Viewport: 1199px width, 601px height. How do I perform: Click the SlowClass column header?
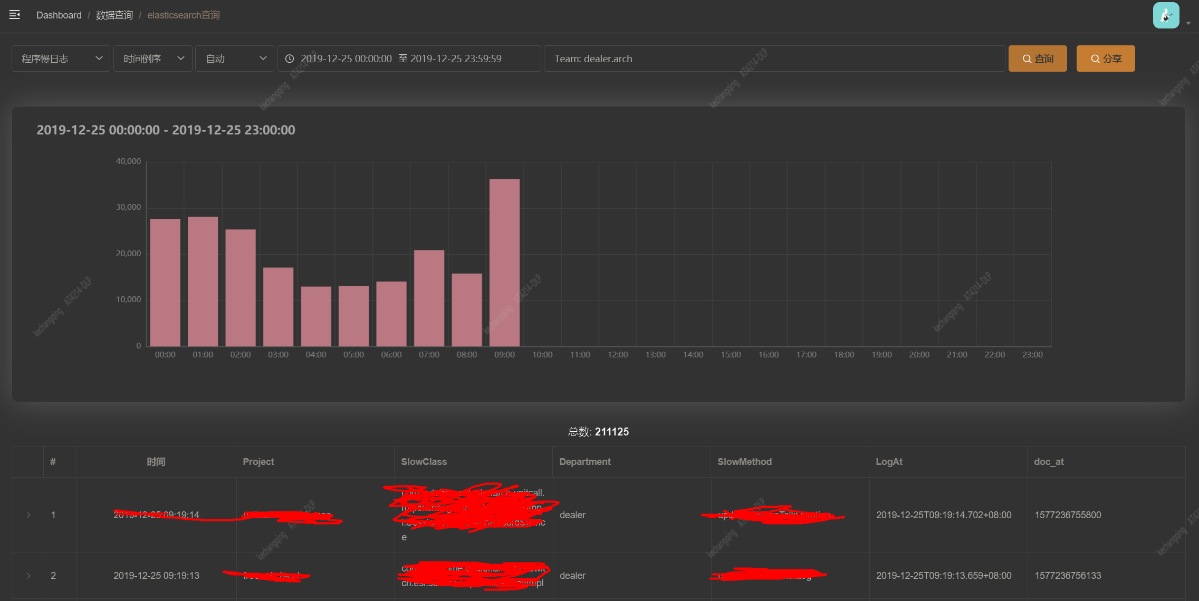[x=424, y=462]
